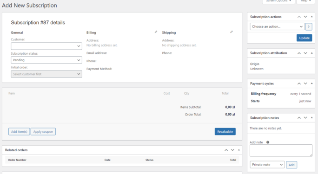Move Subscription attribution panel down

click(x=305, y=53)
